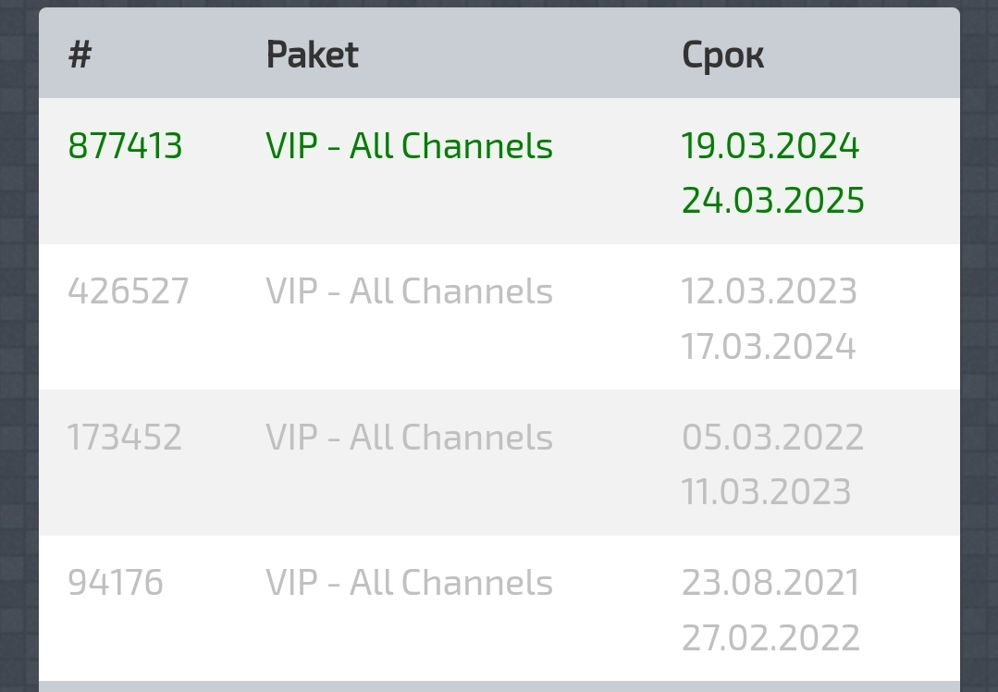
Task: Select expired subscription number 173452
Action: point(124,437)
